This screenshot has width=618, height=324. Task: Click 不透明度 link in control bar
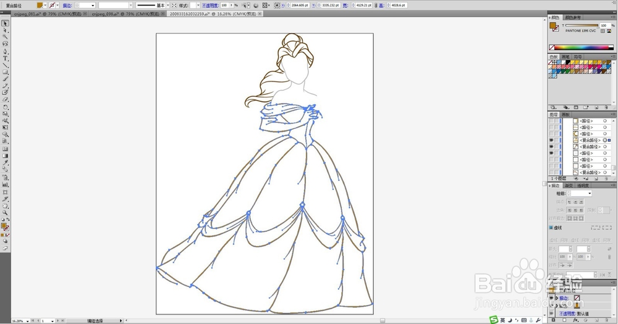tap(211, 6)
